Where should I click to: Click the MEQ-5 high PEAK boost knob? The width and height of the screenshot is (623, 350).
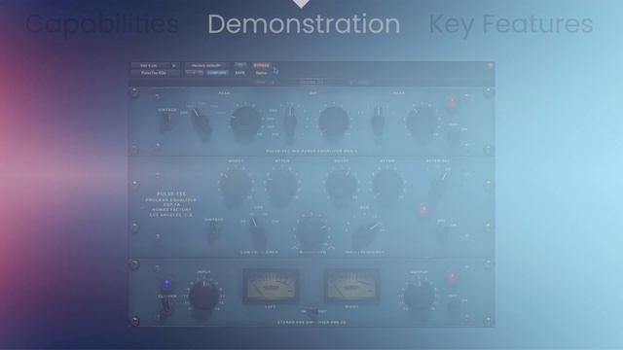pyautogui.click(x=421, y=121)
